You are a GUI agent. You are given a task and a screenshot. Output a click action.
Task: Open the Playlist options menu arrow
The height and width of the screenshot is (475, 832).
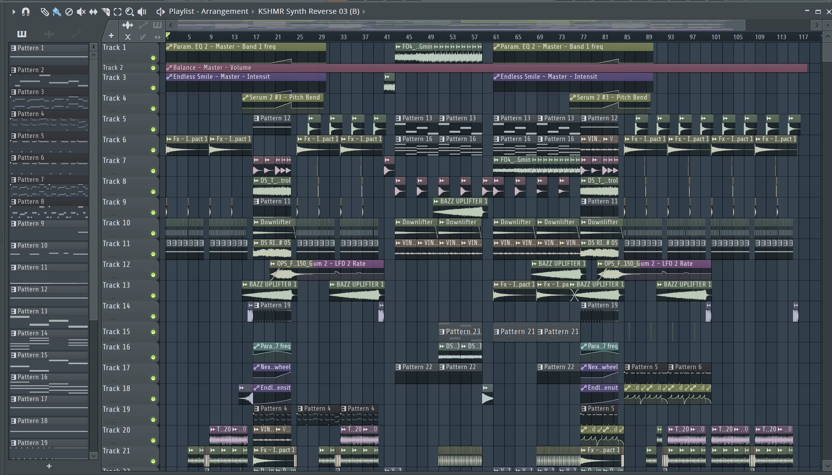(x=14, y=12)
